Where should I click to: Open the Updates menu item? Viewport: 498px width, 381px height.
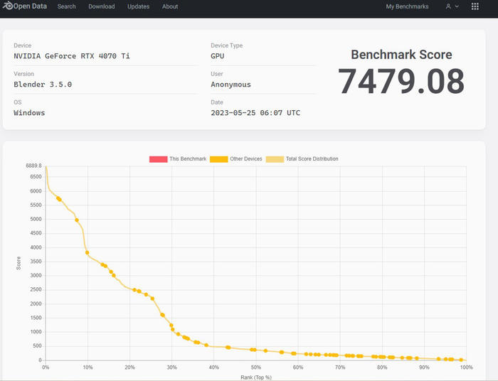[x=138, y=6]
